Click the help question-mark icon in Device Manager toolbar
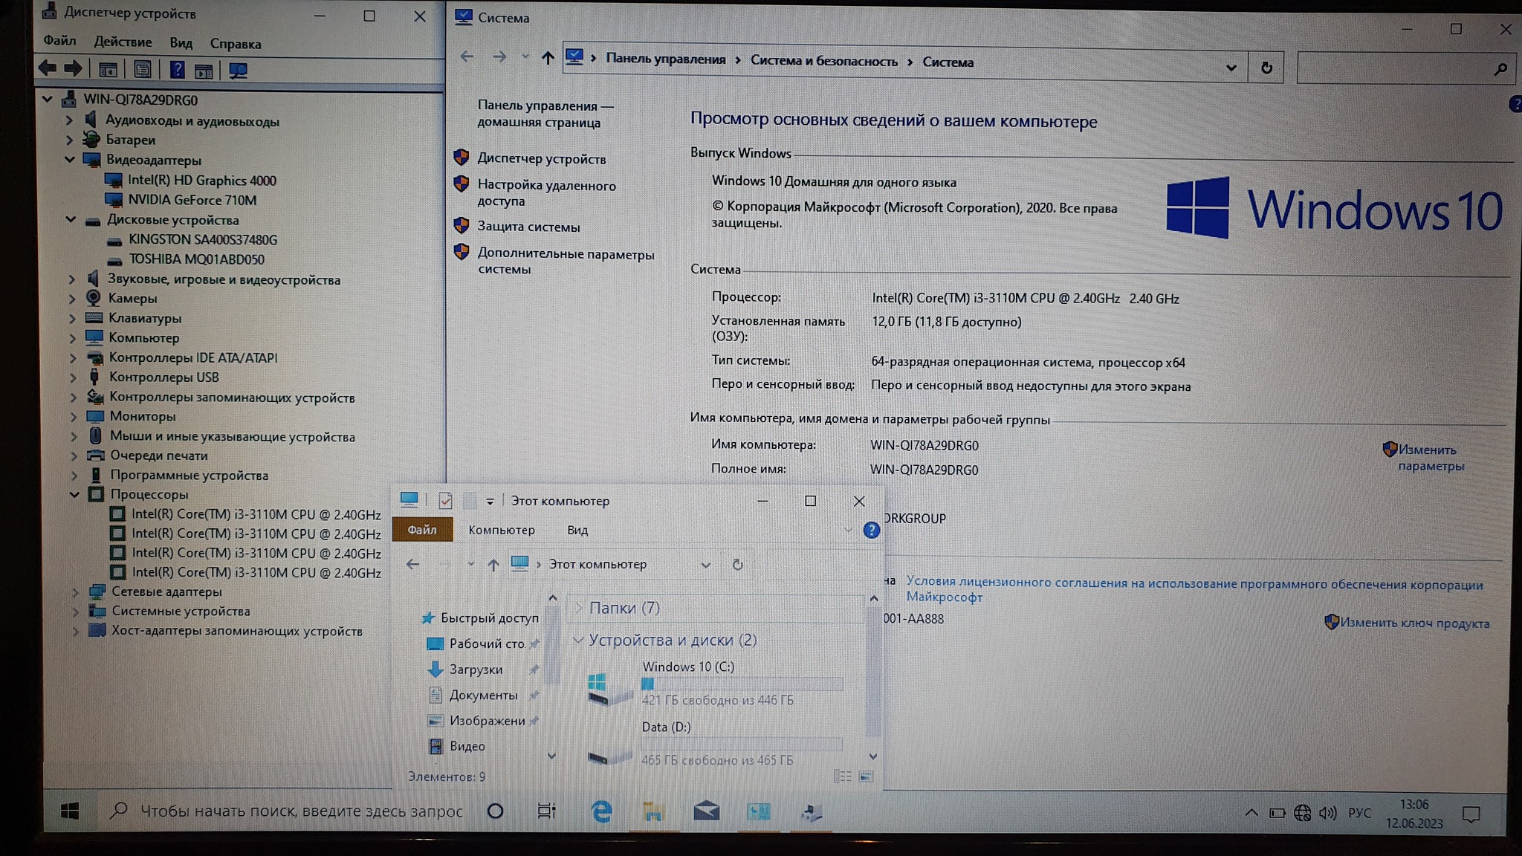This screenshot has height=856, width=1522. pyautogui.click(x=177, y=70)
